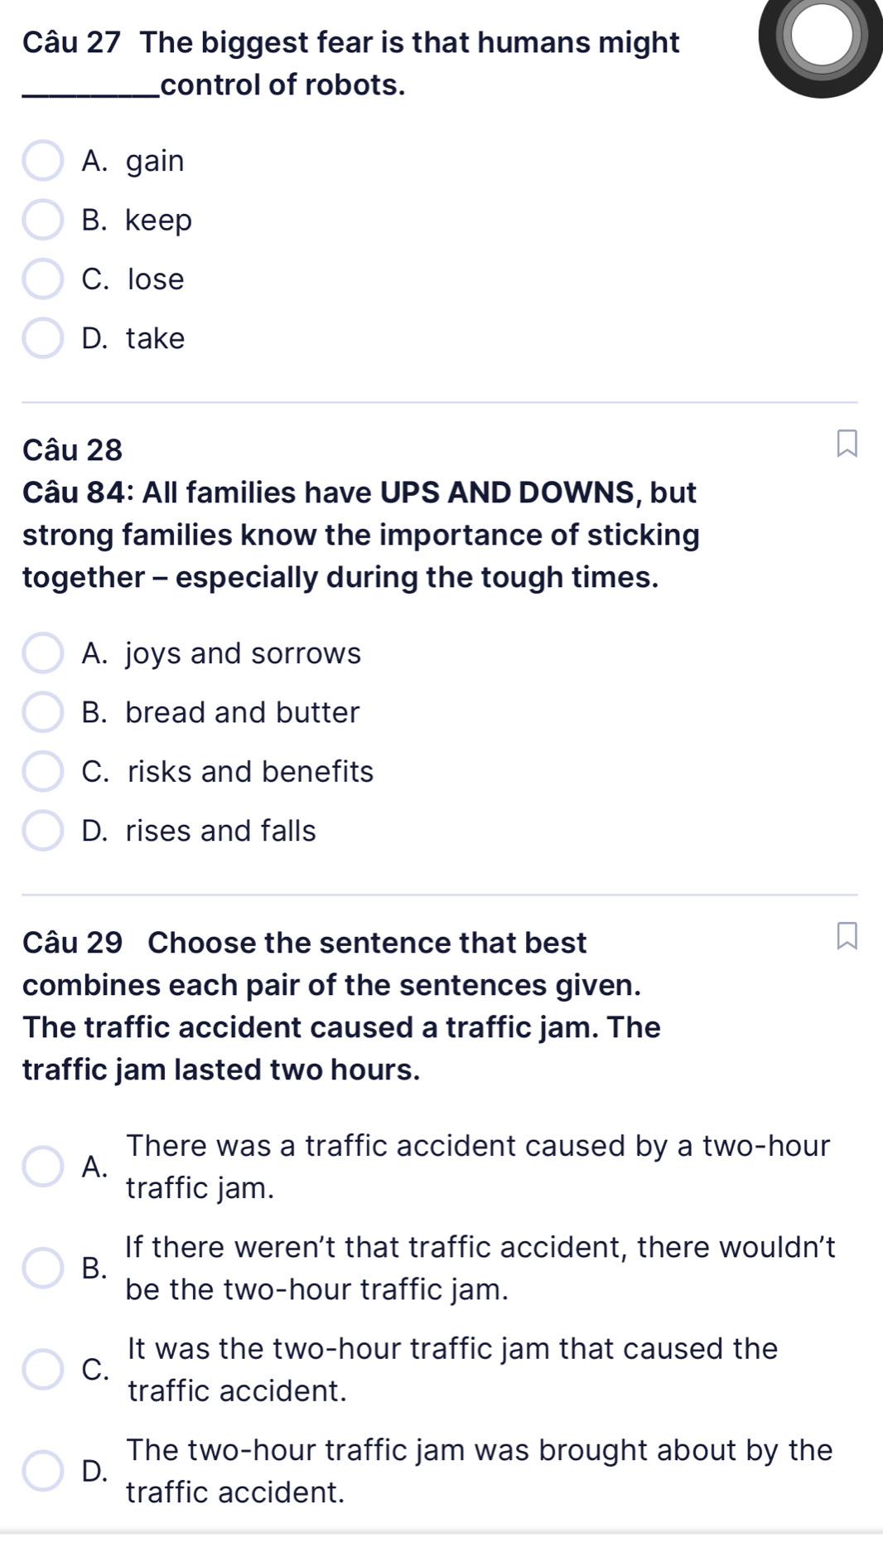Select Câu 29 answer C radio button
Screen dimensions: 883x1543
[42, 1370]
